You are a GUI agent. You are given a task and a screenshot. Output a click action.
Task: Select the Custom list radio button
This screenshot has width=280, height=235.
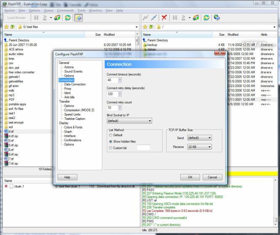pyautogui.click(x=111, y=148)
